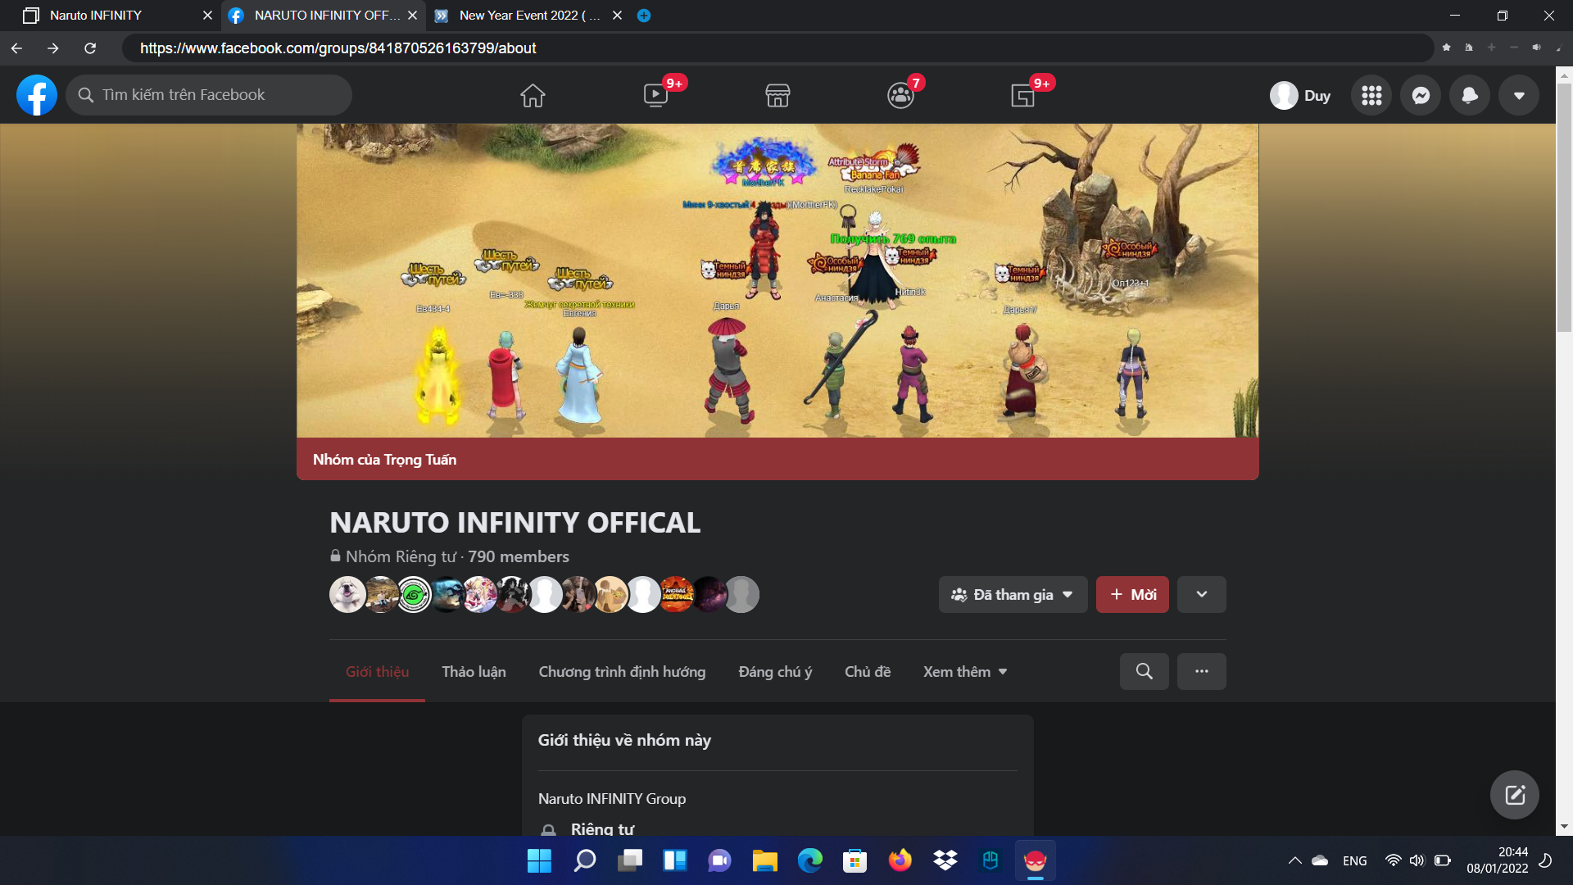The height and width of the screenshot is (885, 1573).
Task: Open the volume tray icon
Action: pos(1417,860)
